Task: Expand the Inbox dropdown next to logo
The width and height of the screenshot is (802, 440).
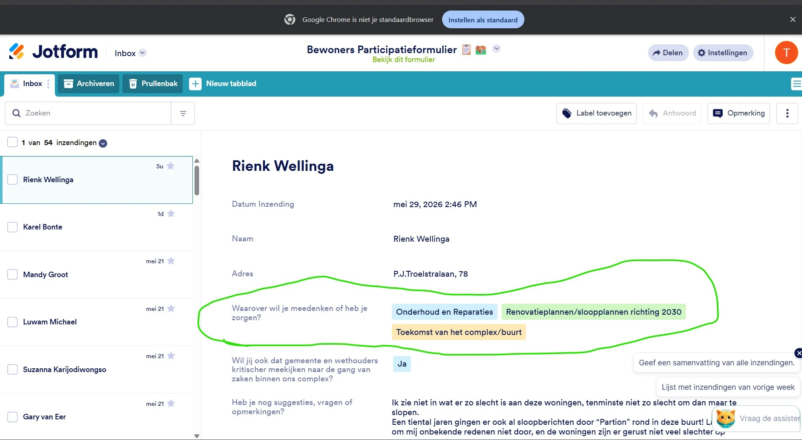Action: 143,53
